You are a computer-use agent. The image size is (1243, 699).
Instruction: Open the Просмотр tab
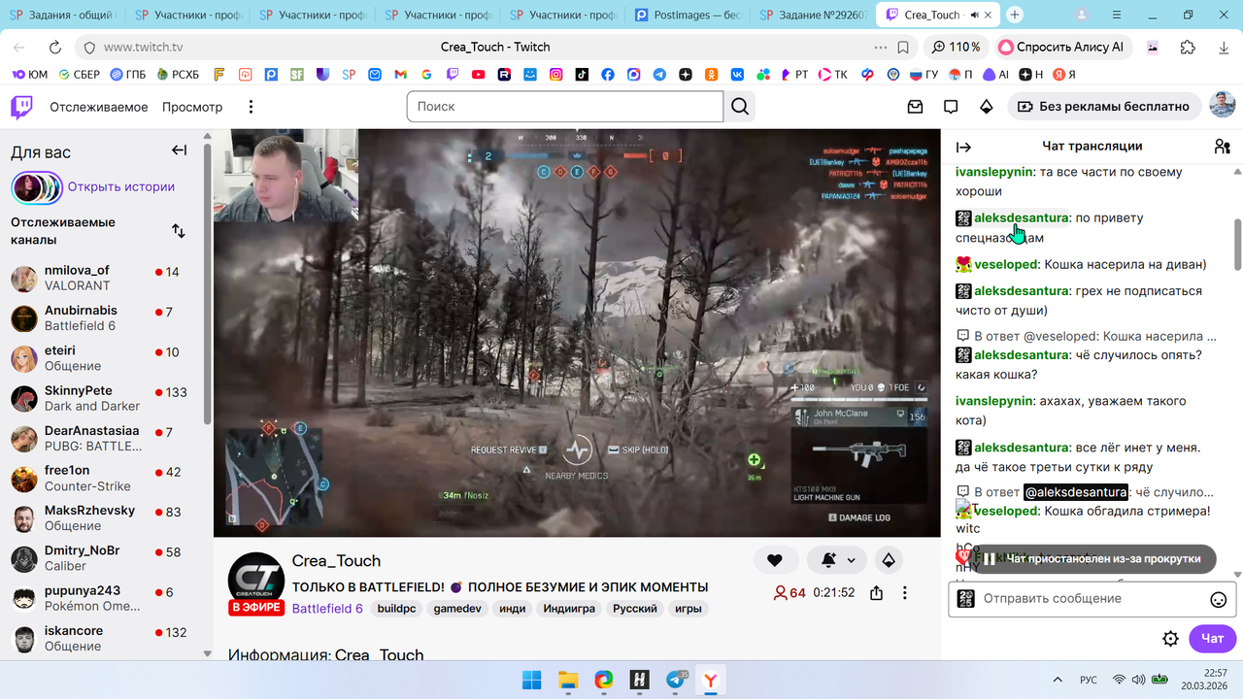(x=192, y=107)
